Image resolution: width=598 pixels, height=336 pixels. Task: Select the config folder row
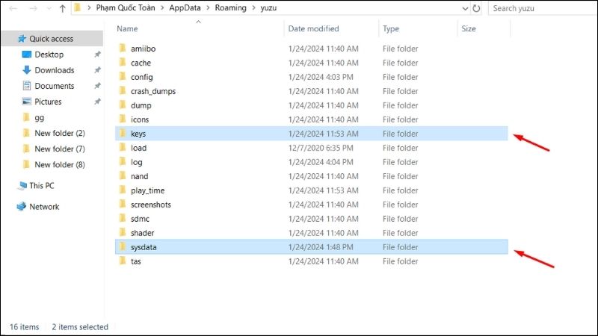311,77
